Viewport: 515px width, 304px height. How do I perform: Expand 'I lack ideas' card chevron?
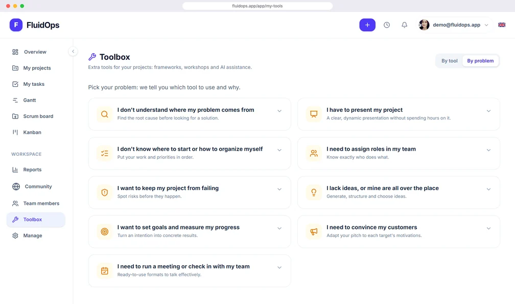point(488,189)
